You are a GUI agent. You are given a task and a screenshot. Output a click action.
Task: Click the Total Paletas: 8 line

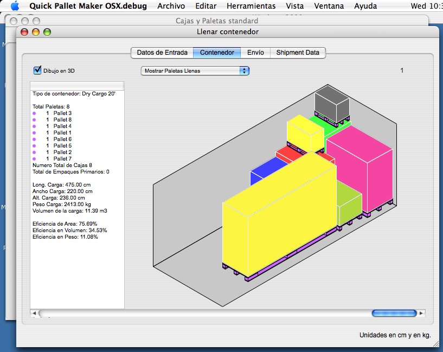pyautogui.click(x=51, y=106)
